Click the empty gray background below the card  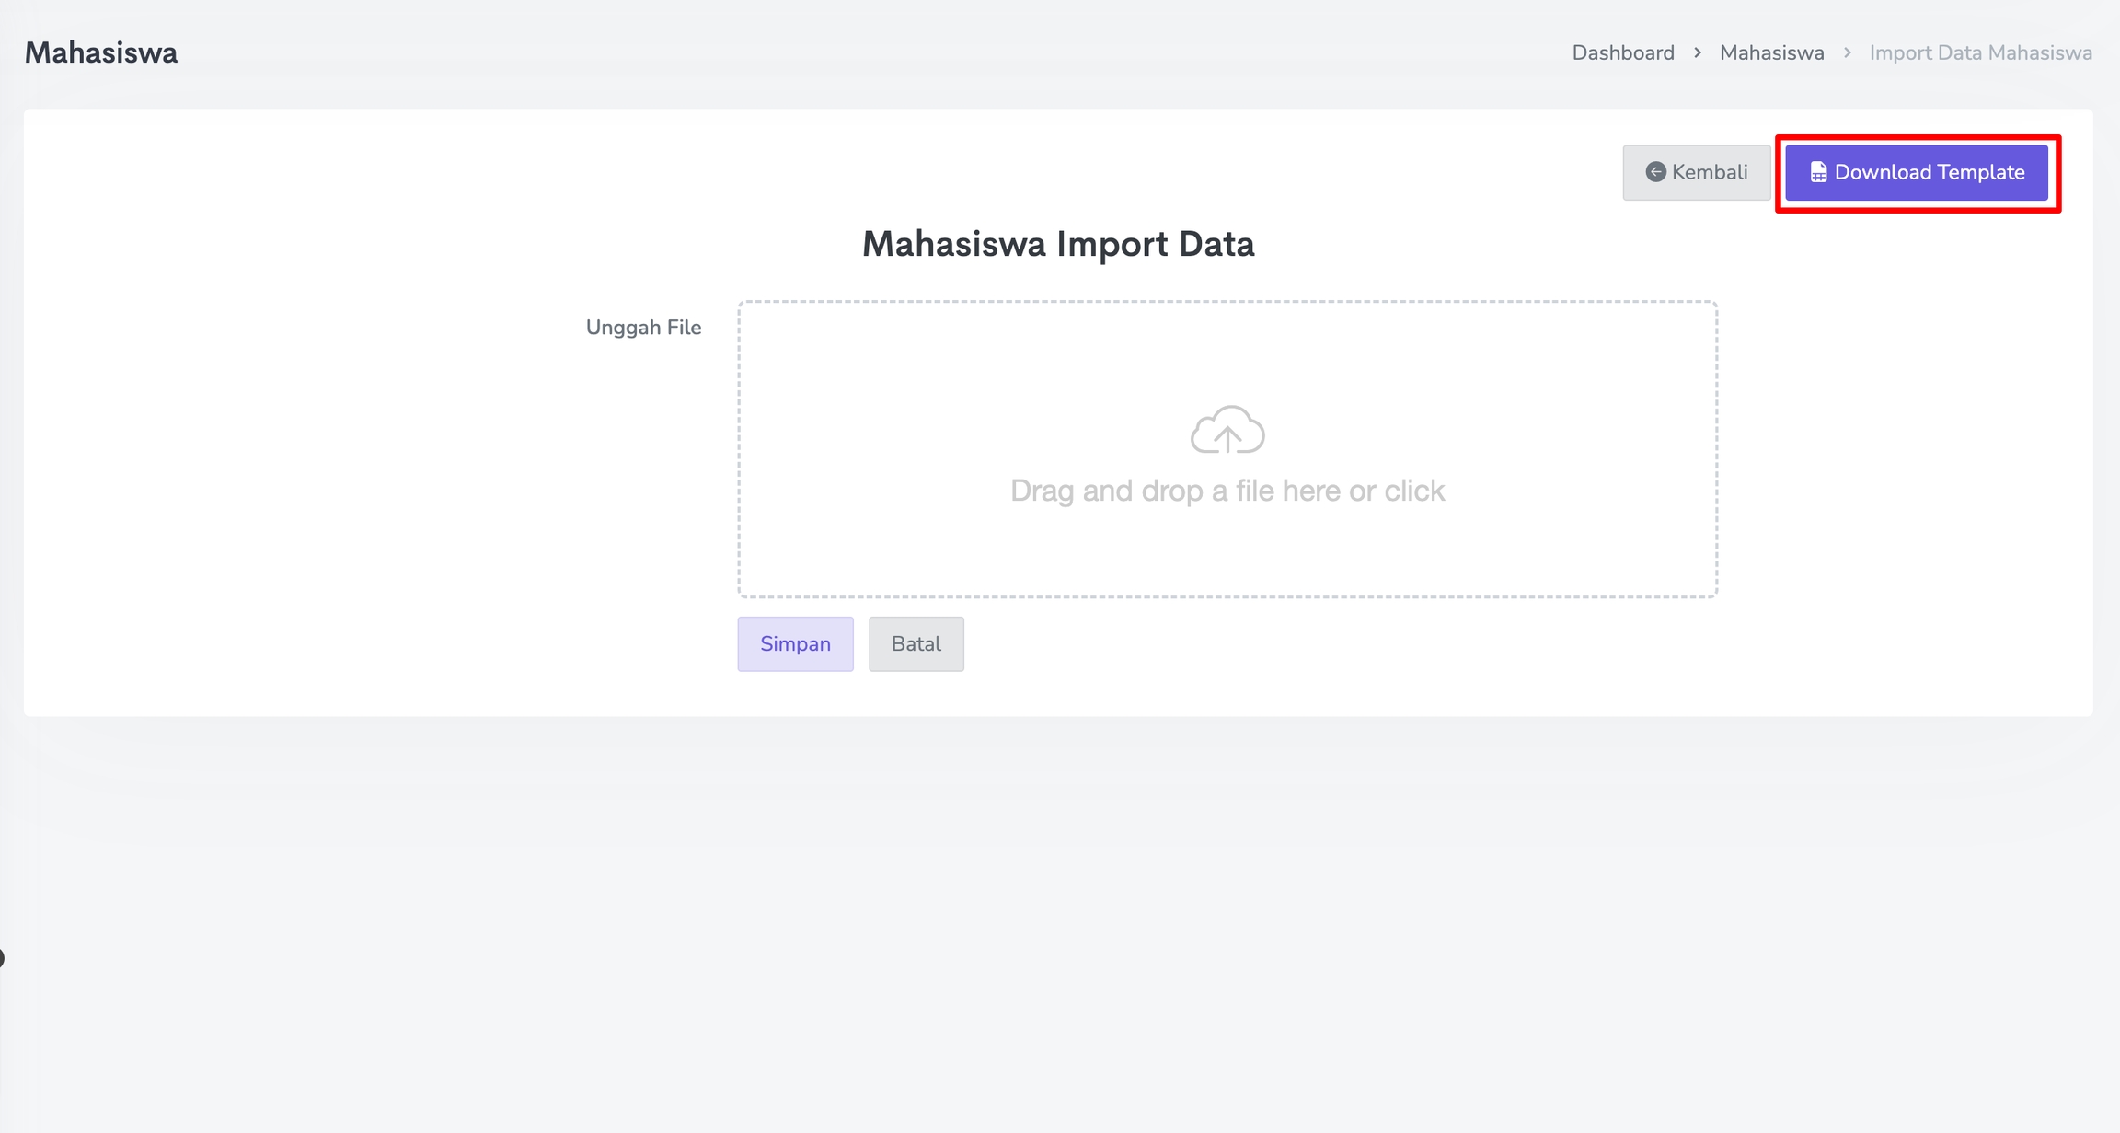pos(1058,920)
